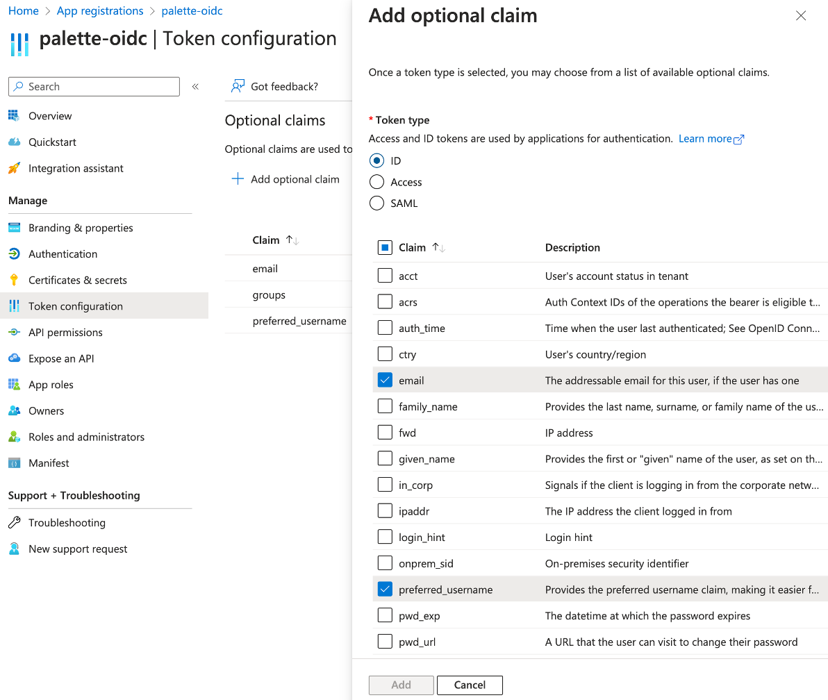Click the App roles icon

15,384
